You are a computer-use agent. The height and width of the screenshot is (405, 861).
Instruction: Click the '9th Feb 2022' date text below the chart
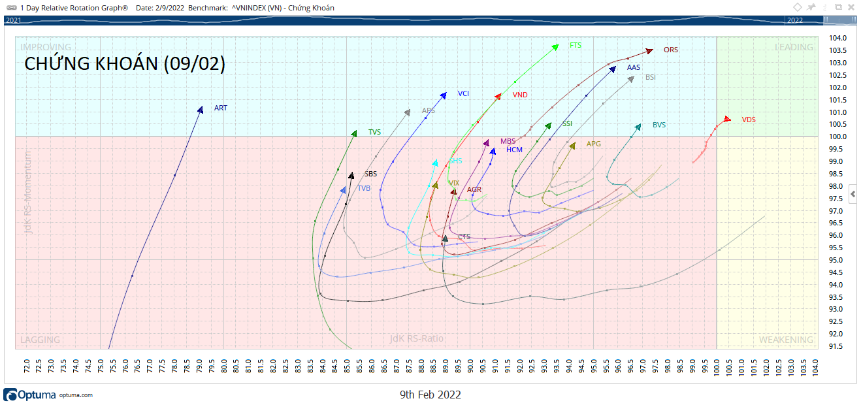431,395
